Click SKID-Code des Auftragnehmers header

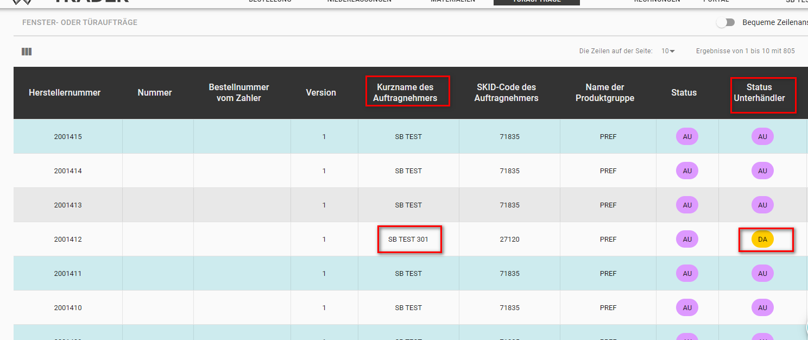[x=506, y=93]
